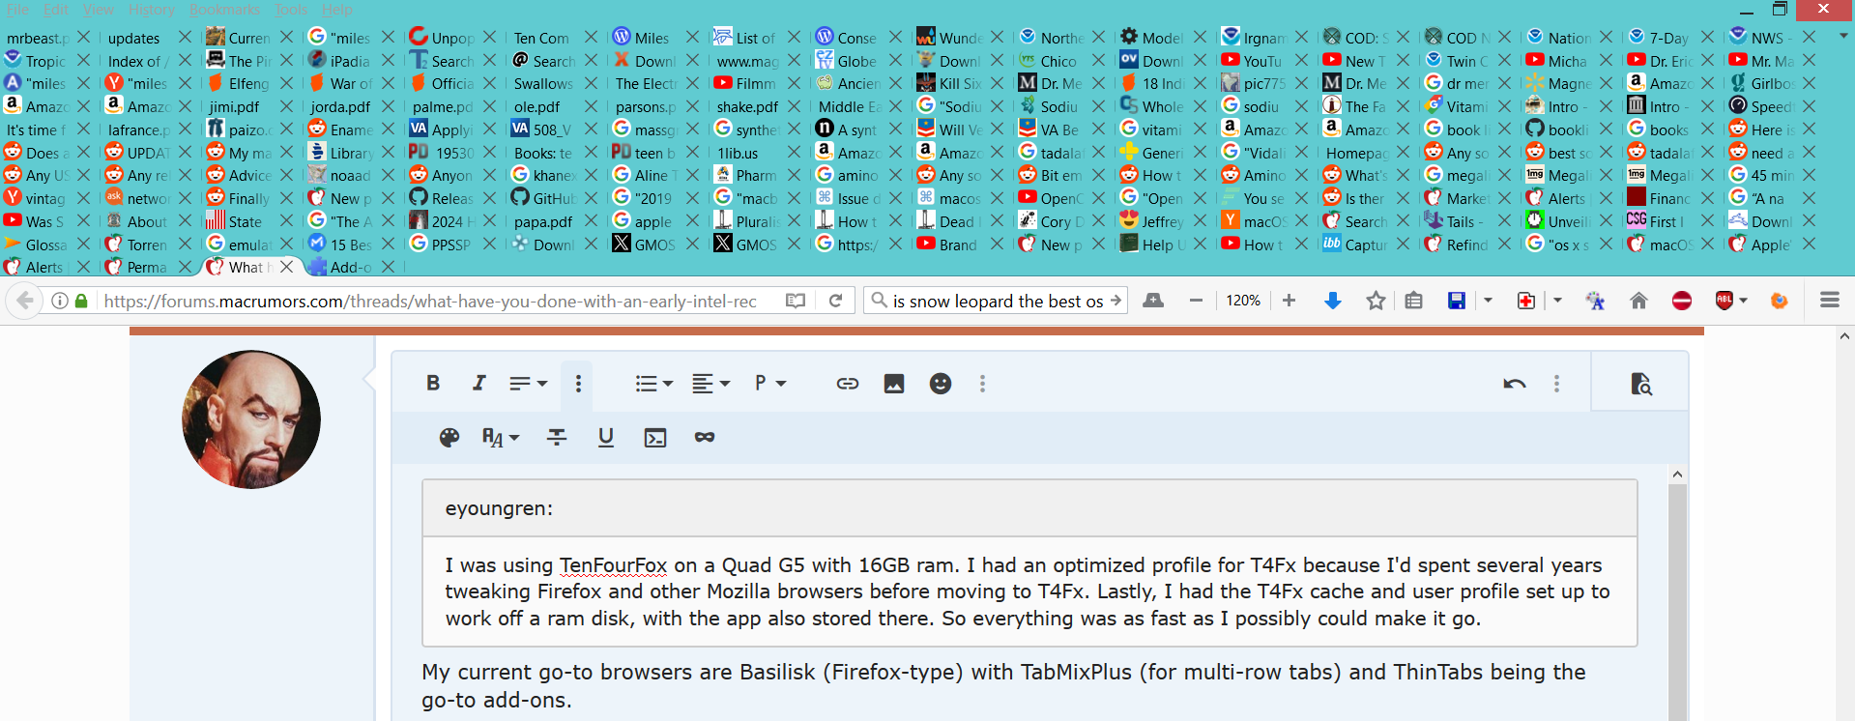Toggle reader view in the address bar

tap(796, 301)
